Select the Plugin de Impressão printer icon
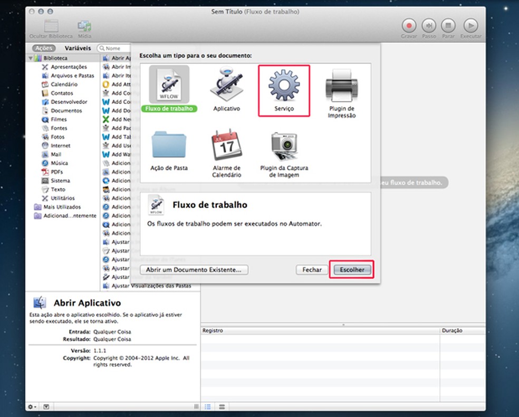Image resolution: width=519 pixels, height=417 pixels. point(342,86)
